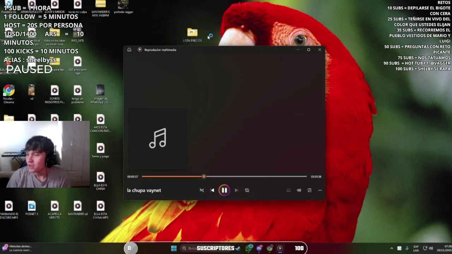Viewport: 452px width, 254px height.
Task: Skip back to the previous track
Action: coord(212,190)
